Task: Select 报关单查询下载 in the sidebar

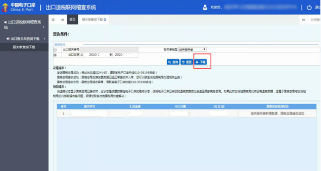Action: coord(24,47)
